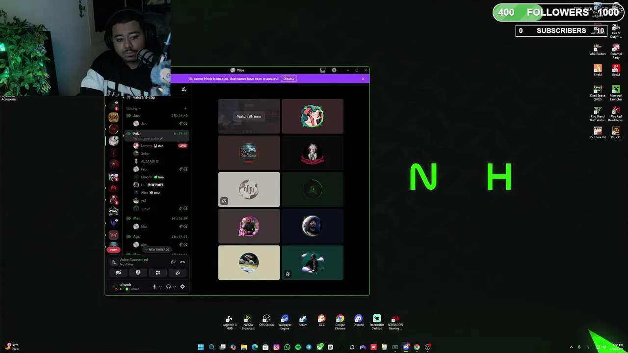Select the red-haired anime avatar video tile

(x=313, y=116)
